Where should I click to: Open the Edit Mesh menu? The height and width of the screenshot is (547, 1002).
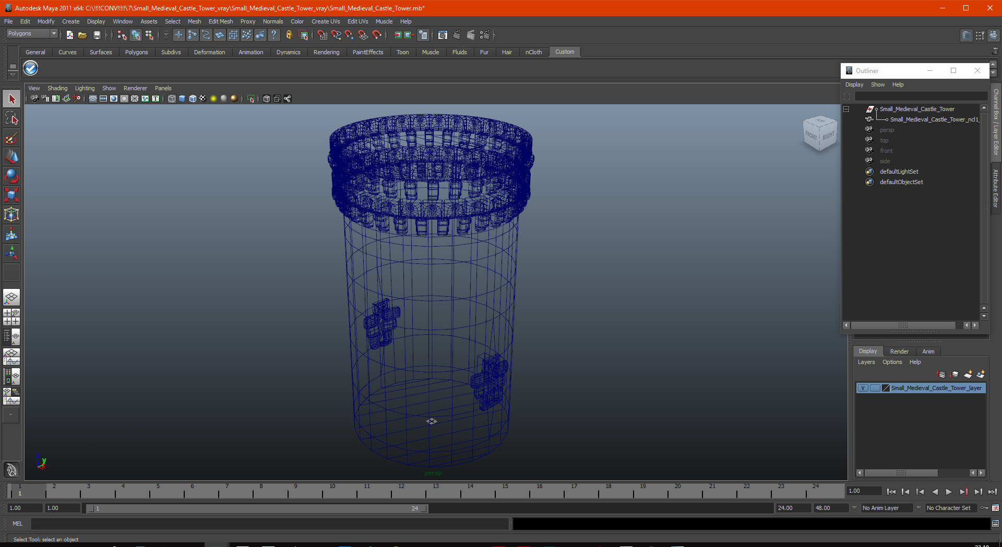click(x=221, y=21)
